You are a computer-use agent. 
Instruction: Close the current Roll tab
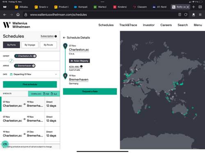pyautogui.click(x=188, y=7)
